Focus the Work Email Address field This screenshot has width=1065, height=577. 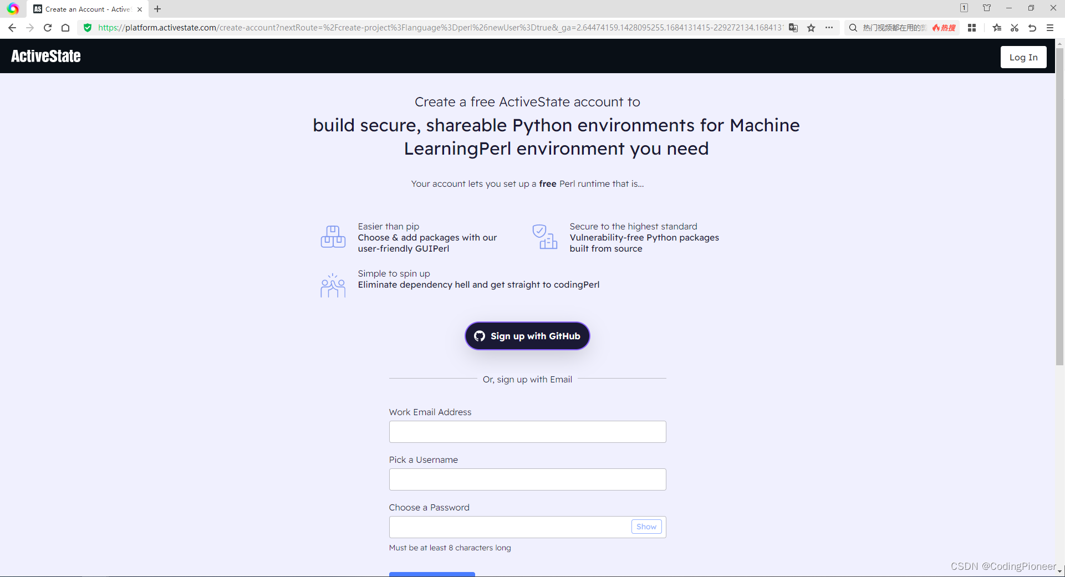(x=527, y=432)
